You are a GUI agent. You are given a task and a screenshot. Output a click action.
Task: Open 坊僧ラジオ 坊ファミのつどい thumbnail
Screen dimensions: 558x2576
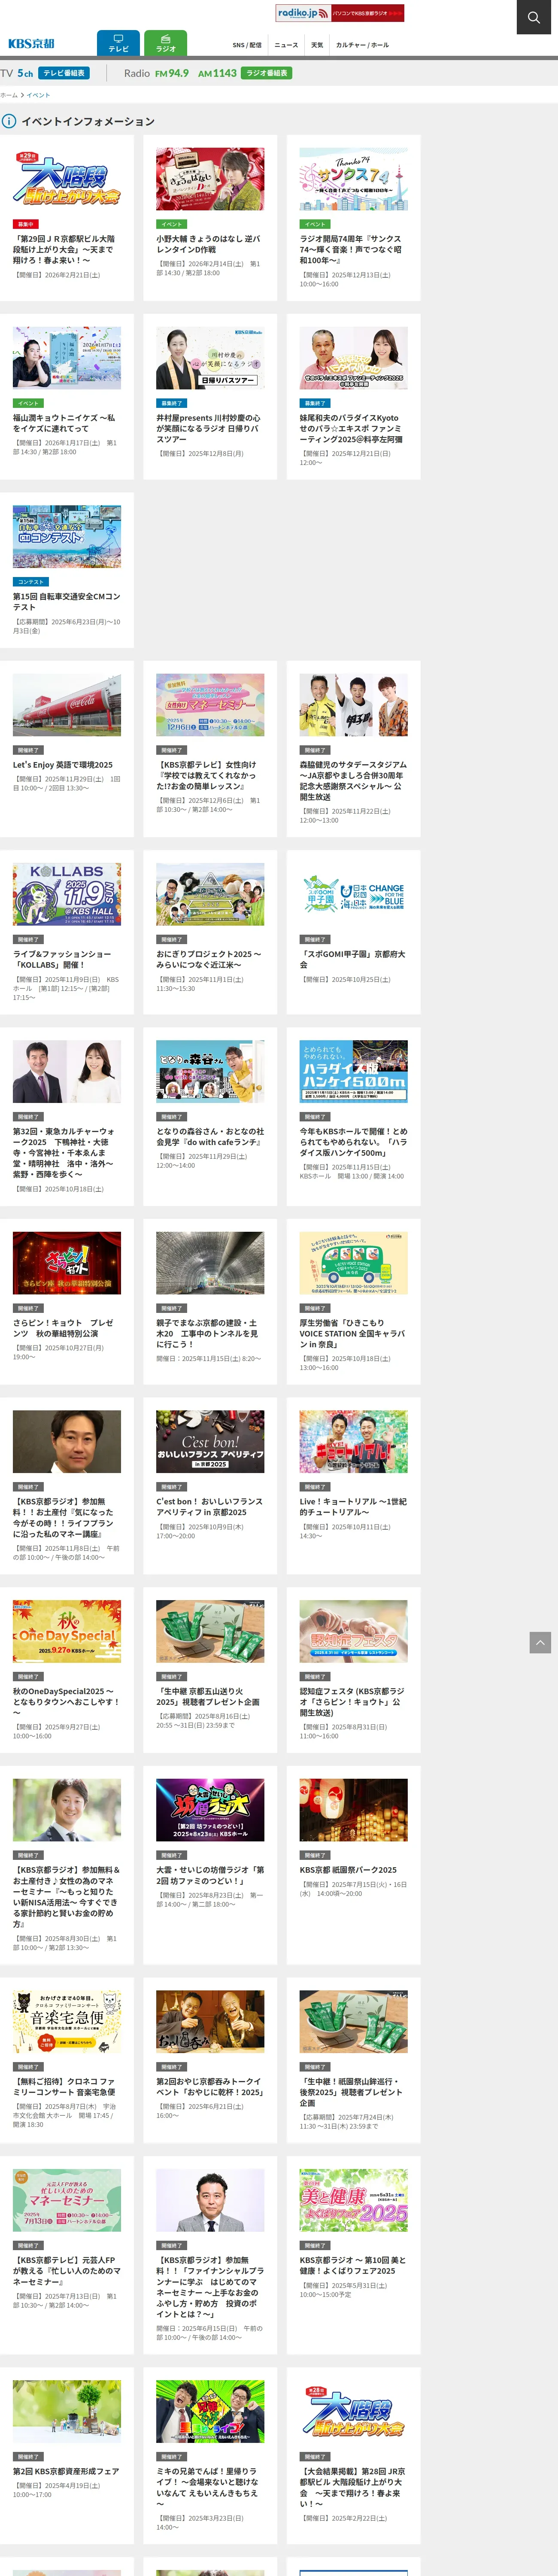coord(210,1810)
